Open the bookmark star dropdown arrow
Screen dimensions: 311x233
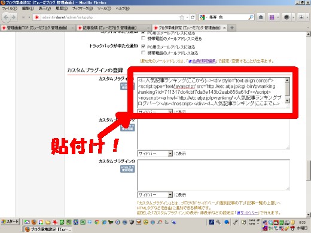[x=187, y=17]
